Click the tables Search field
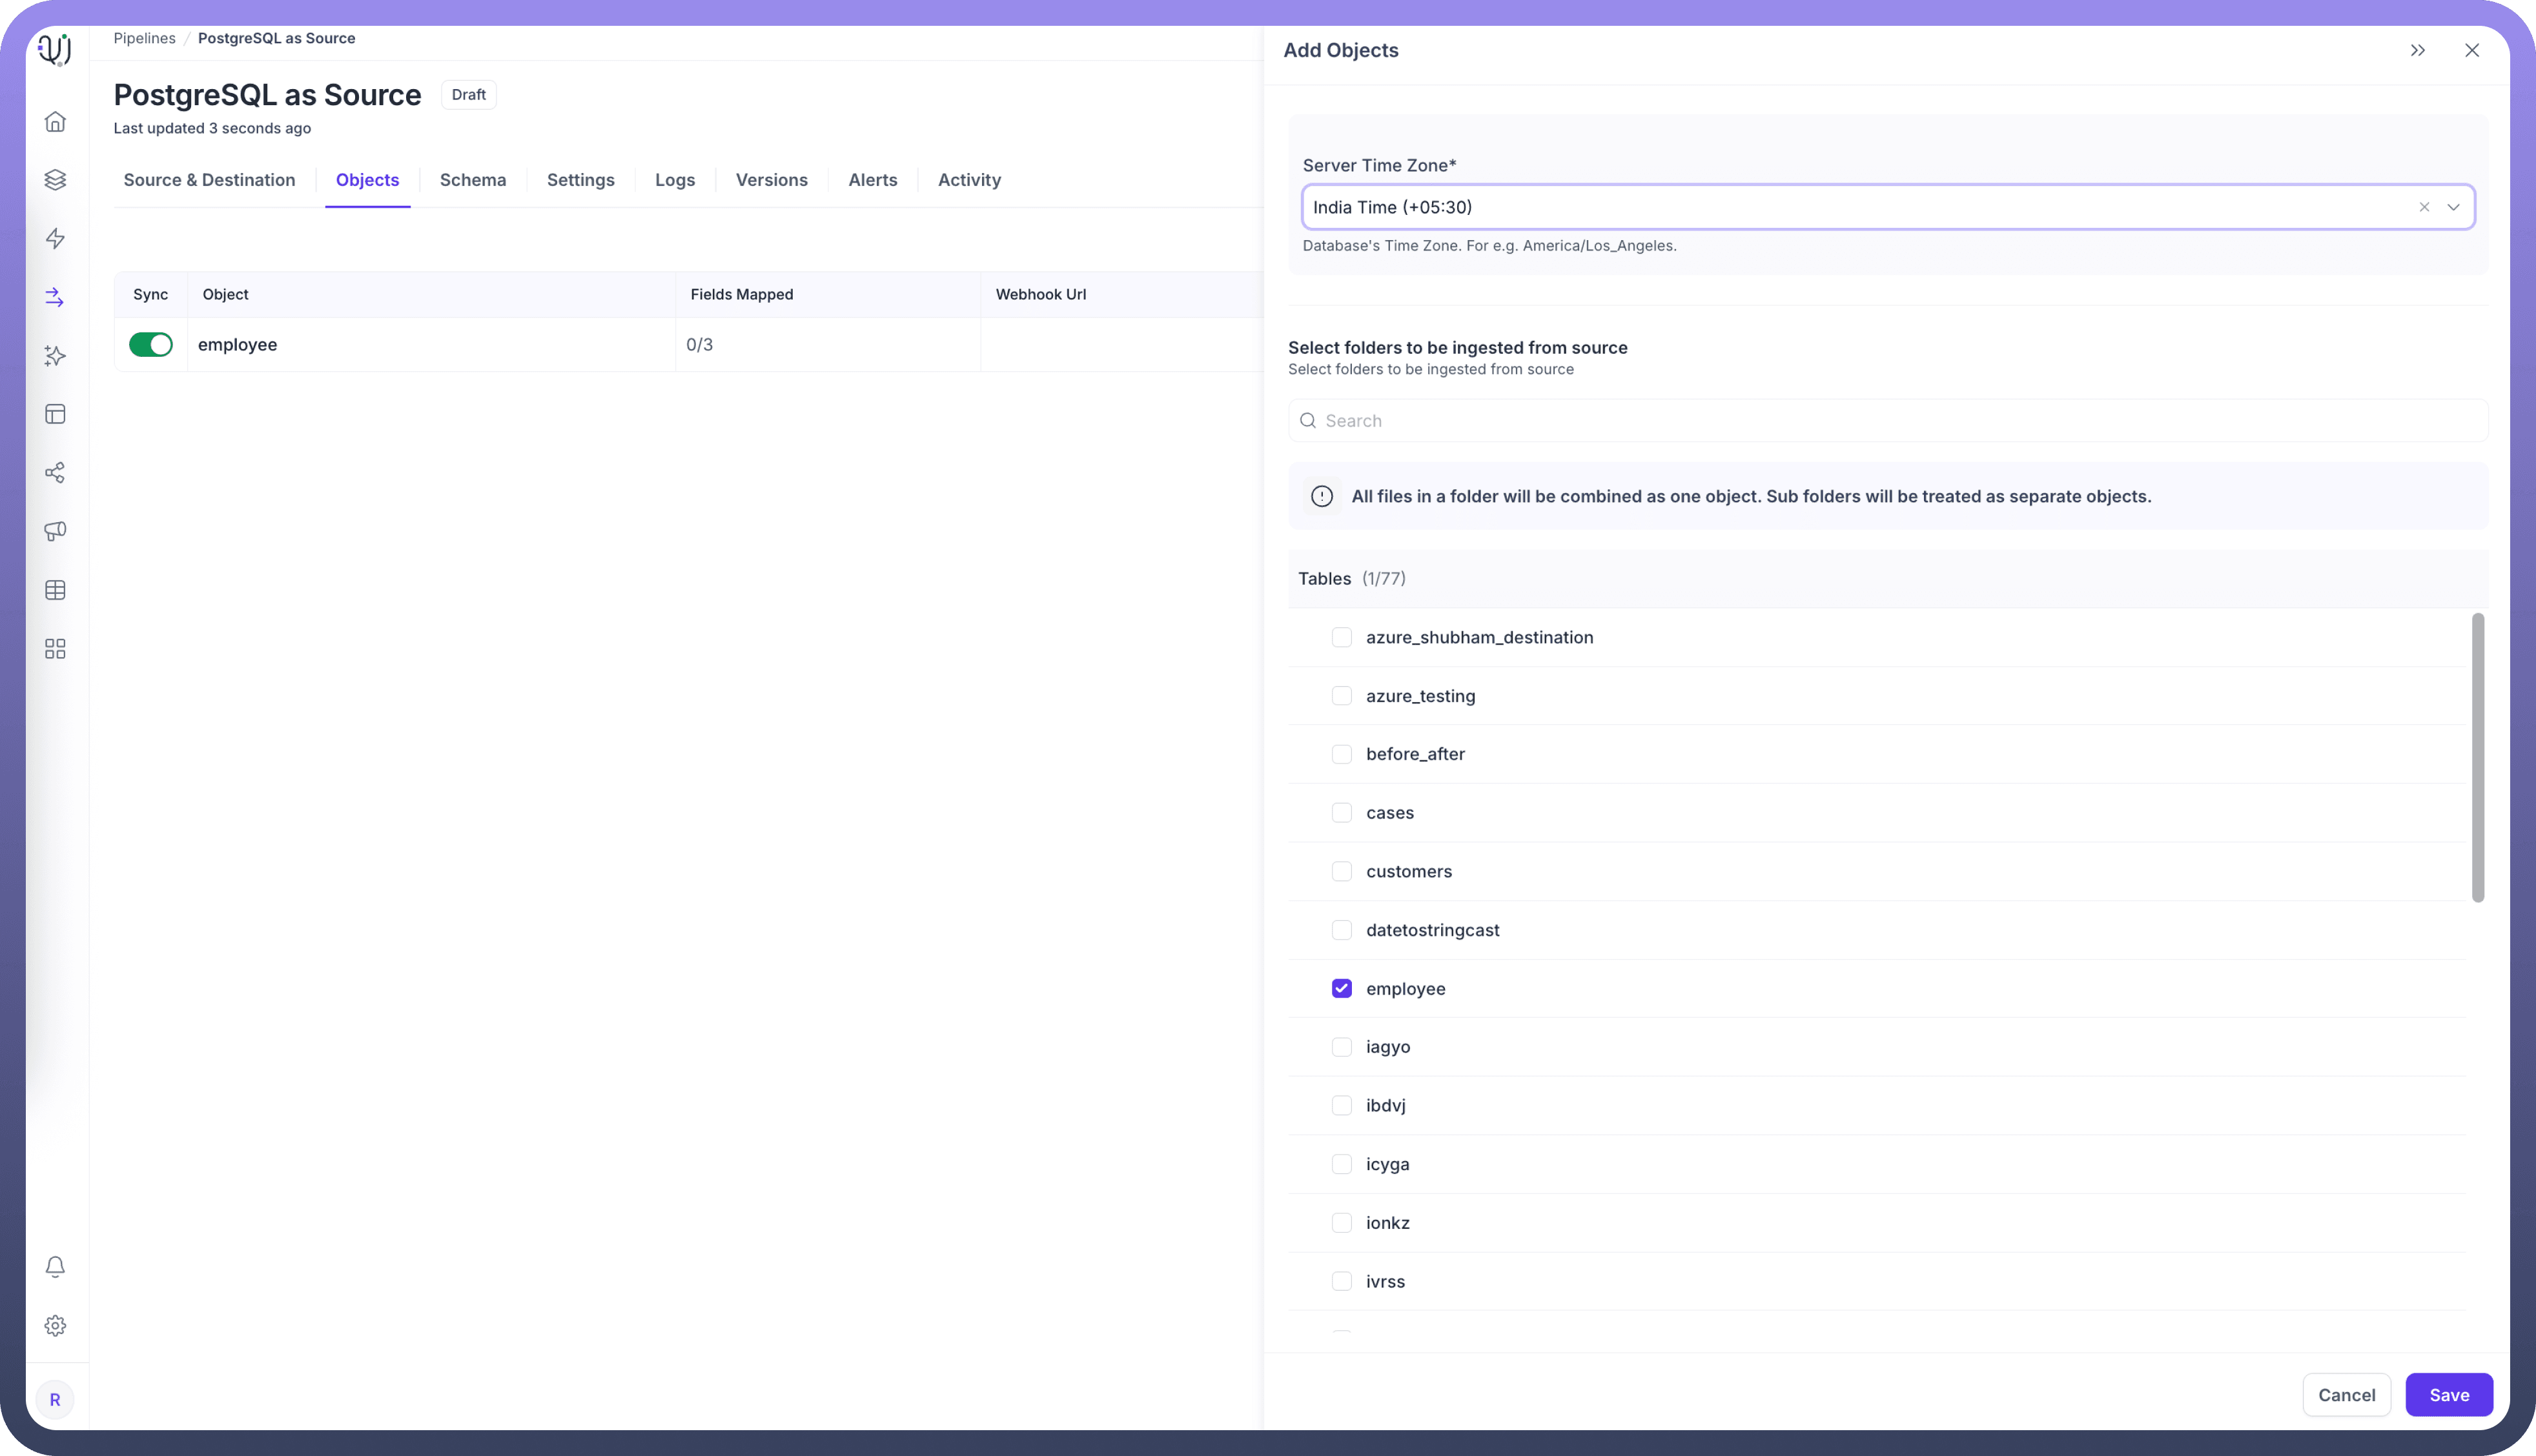2536x1456 pixels. pyautogui.click(x=1887, y=421)
